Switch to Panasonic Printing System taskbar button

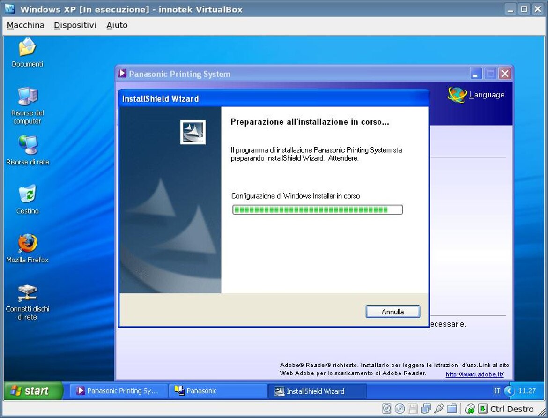coord(118,391)
